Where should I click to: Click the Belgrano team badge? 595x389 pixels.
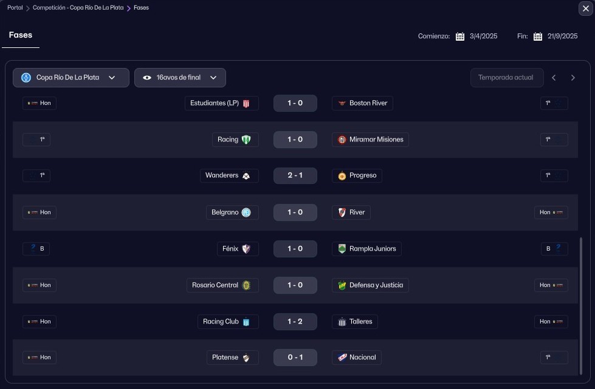(x=246, y=212)
